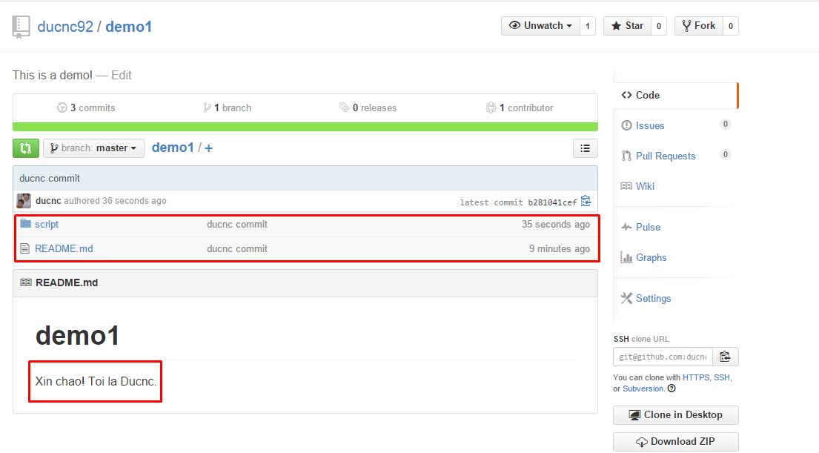Click the watchers count of 1
This screenshot has height=453, width=819.
click(x=588, y=26)
